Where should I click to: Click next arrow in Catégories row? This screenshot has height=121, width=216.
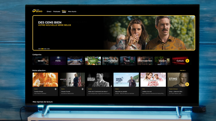[187, 61]
